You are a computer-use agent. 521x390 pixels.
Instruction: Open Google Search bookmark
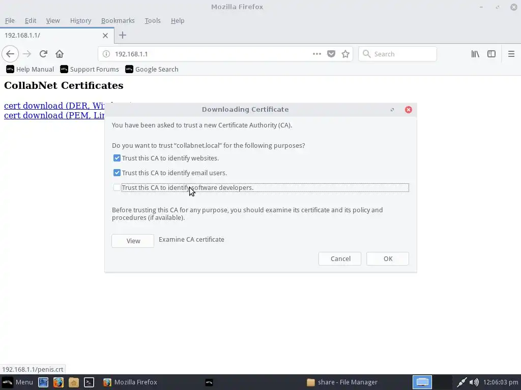coord(152,69)
